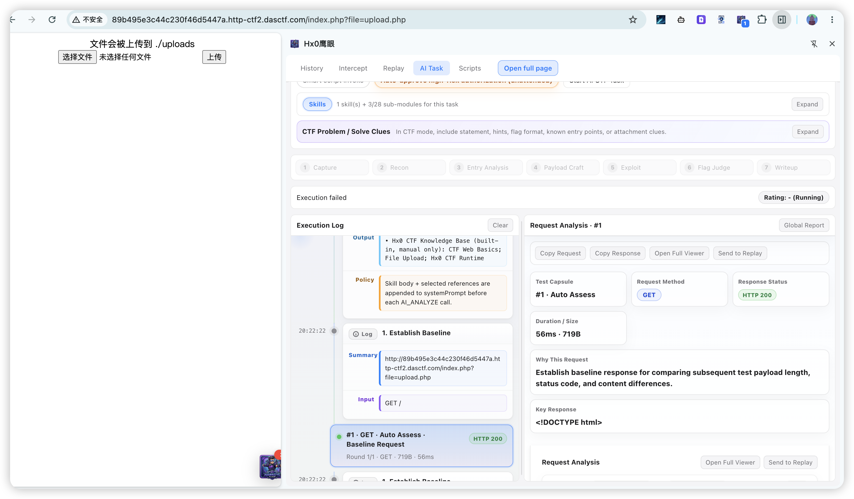Viewport: 854px width, 499px height.
Task: Focus the browser address bar URL
Action: tap(259, 20)
